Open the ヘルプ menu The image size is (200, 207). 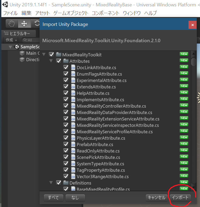pos(151,13)
